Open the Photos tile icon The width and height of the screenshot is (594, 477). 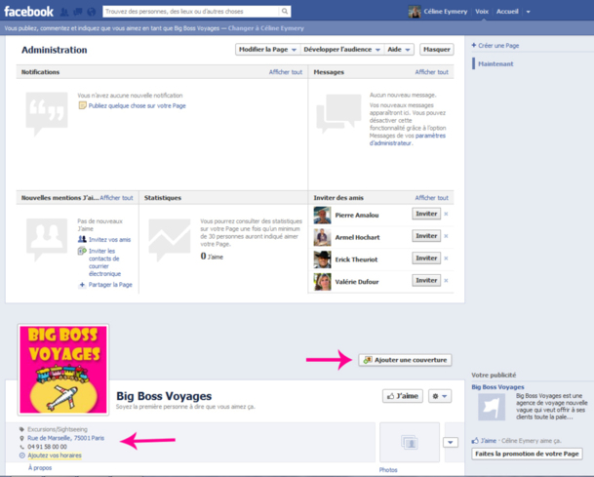[x=409, y=443]
